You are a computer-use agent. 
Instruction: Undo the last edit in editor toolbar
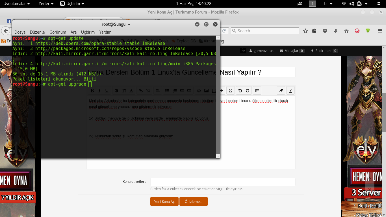tap(240, 91)
